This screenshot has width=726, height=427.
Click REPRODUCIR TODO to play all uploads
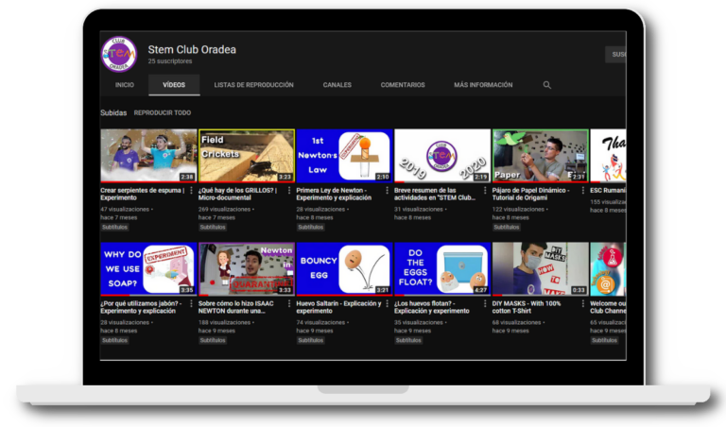pyautogui.click(x=162, y=112)
